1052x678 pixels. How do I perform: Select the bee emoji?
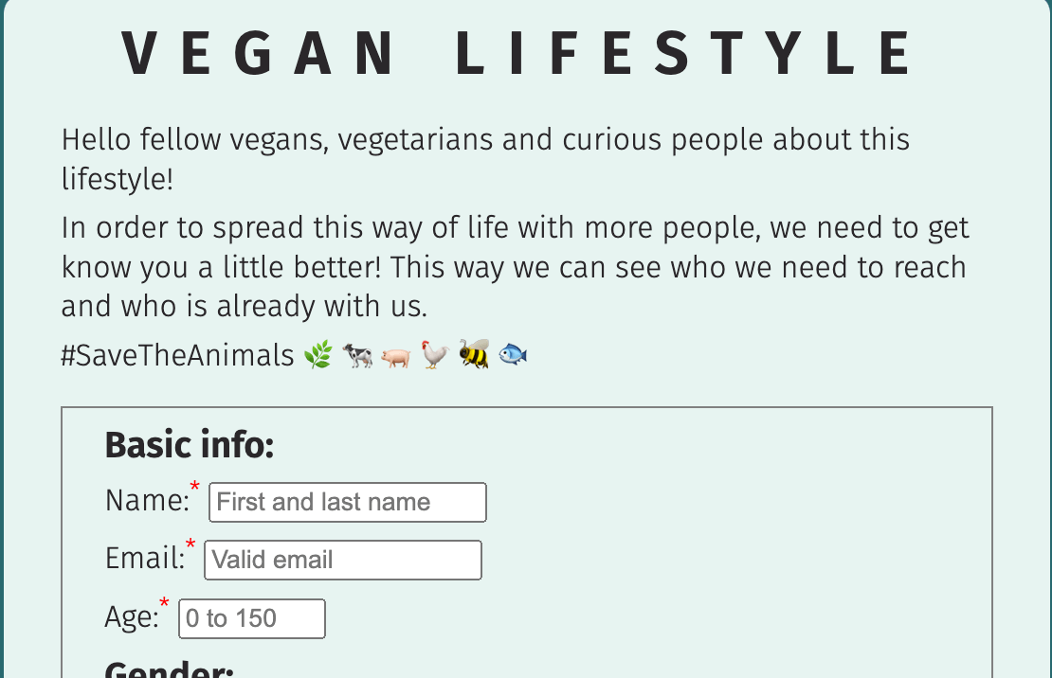click(x=474, y=353)
